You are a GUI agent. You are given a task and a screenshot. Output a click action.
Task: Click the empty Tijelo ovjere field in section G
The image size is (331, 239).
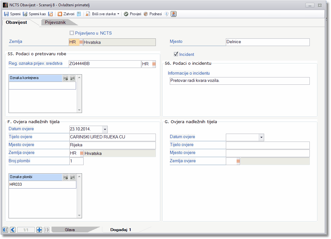click(x=268, y=145)
